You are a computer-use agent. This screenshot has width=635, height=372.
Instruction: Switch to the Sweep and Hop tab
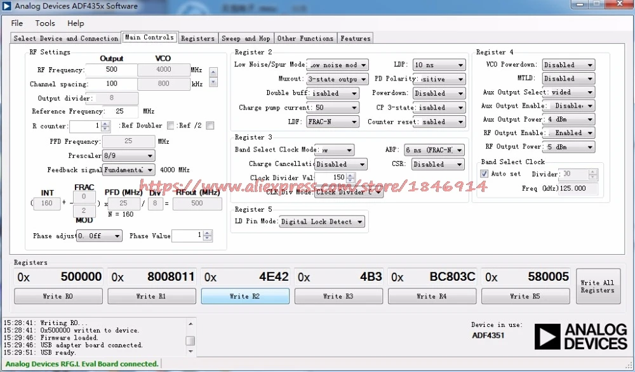[246, 38]
